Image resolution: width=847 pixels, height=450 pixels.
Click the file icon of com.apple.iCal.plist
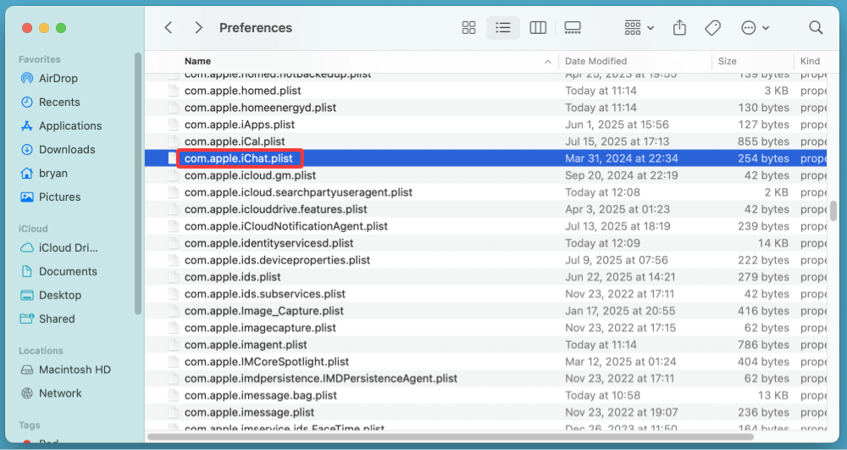pyautogui.click(x=173, y=142)
